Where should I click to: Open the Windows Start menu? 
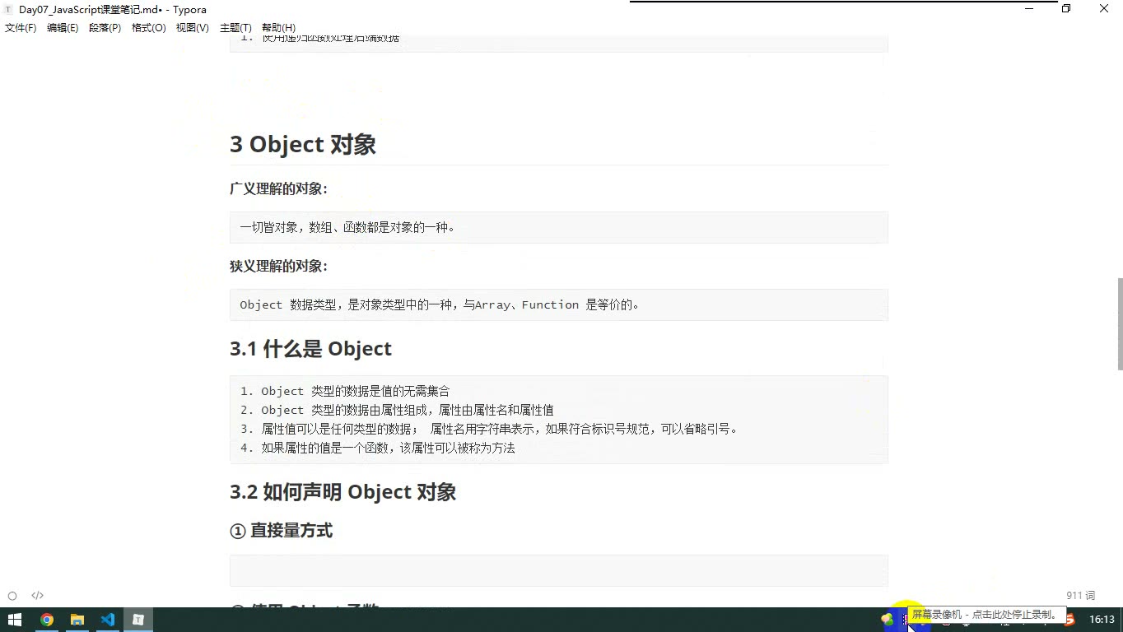tap(14, 620)
